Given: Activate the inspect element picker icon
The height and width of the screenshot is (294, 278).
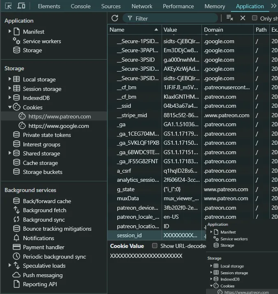Looking at the screenshot, I should click(x=8, y=6).
